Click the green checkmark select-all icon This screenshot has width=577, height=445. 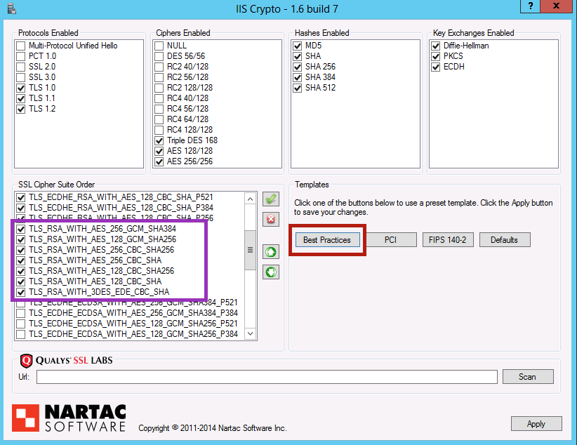(x=271, y=199)
